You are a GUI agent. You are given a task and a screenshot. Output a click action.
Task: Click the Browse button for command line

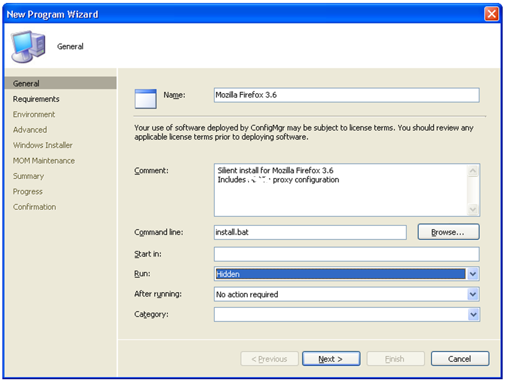(x=448, y=232)
